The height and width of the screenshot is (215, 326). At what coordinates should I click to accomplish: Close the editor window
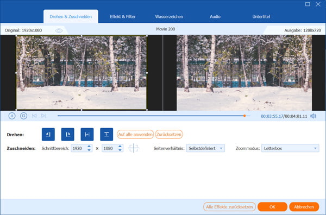pos(318,4)
